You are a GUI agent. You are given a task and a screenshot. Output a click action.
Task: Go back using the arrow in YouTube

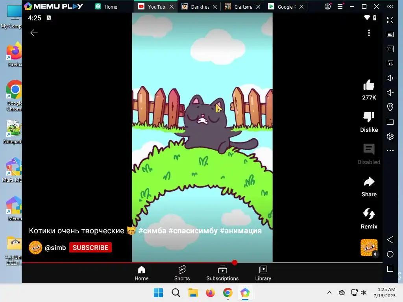click(x=34, y=33)
